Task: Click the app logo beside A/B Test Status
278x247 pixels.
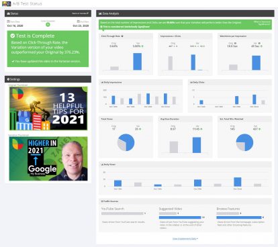Action: (x=7, y=3)
